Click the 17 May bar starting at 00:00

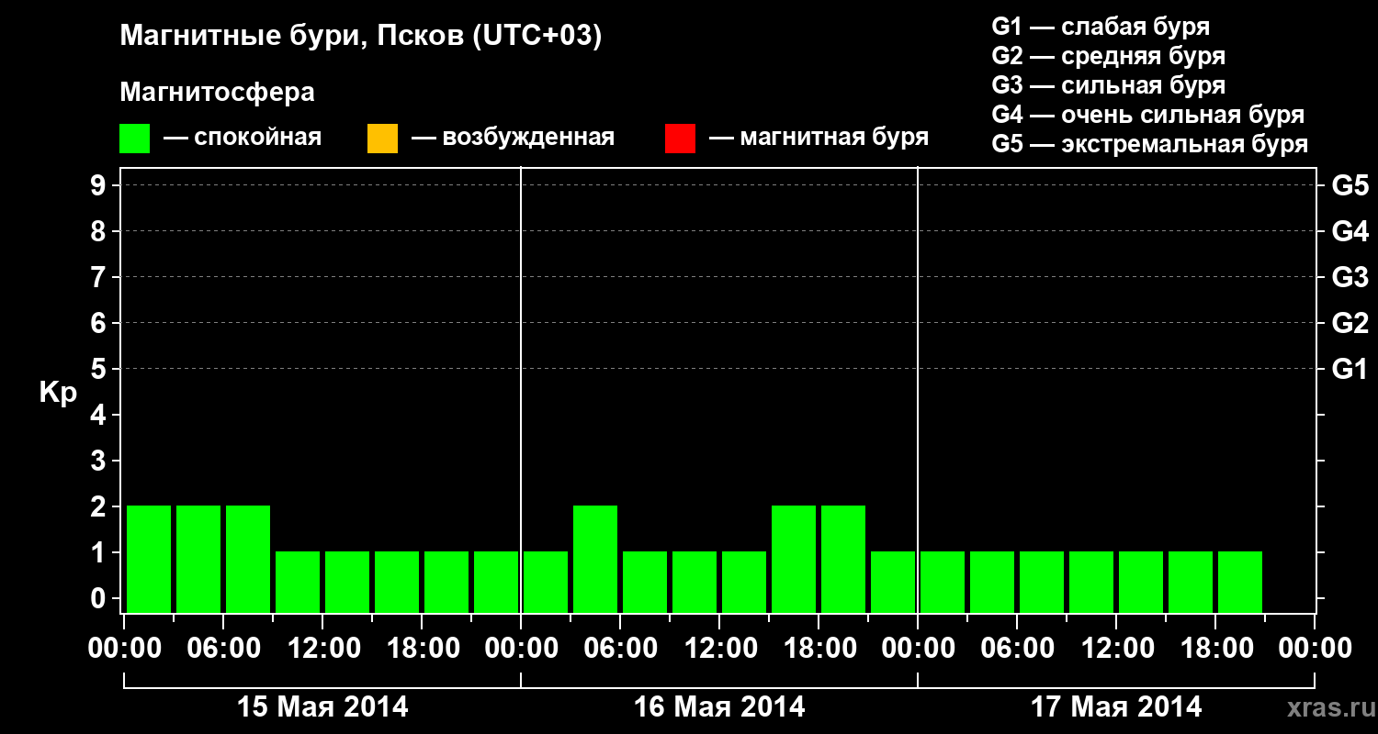(943, 582)
